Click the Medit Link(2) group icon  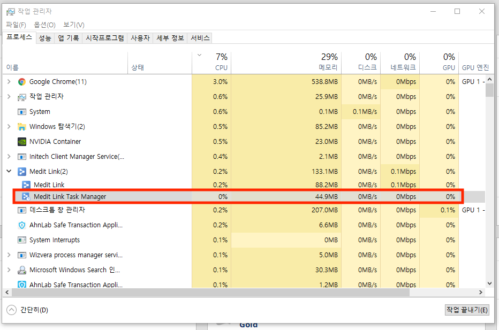21,172
